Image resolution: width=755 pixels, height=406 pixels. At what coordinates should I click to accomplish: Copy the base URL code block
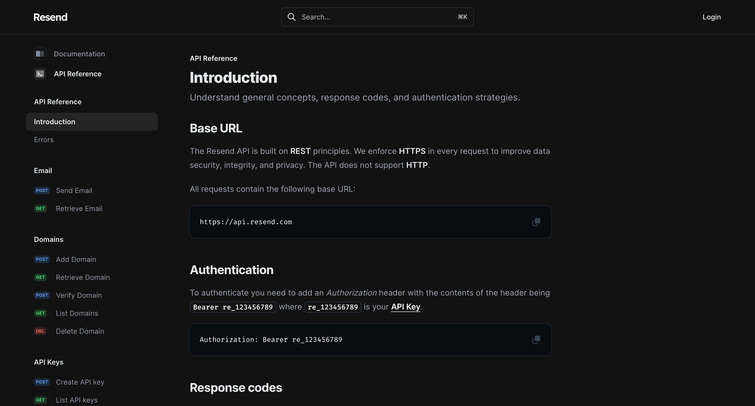(536, 222)
